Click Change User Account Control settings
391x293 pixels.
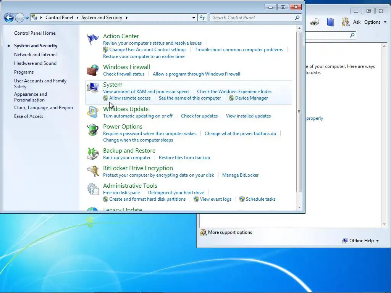coord(148,50)
